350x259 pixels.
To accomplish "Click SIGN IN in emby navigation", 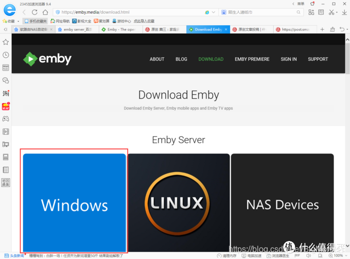I will pos(289,59).
